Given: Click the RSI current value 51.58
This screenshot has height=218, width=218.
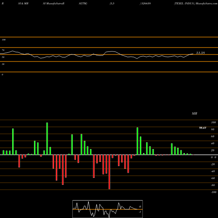Looking at the screenshot, I should click(201, 53).
